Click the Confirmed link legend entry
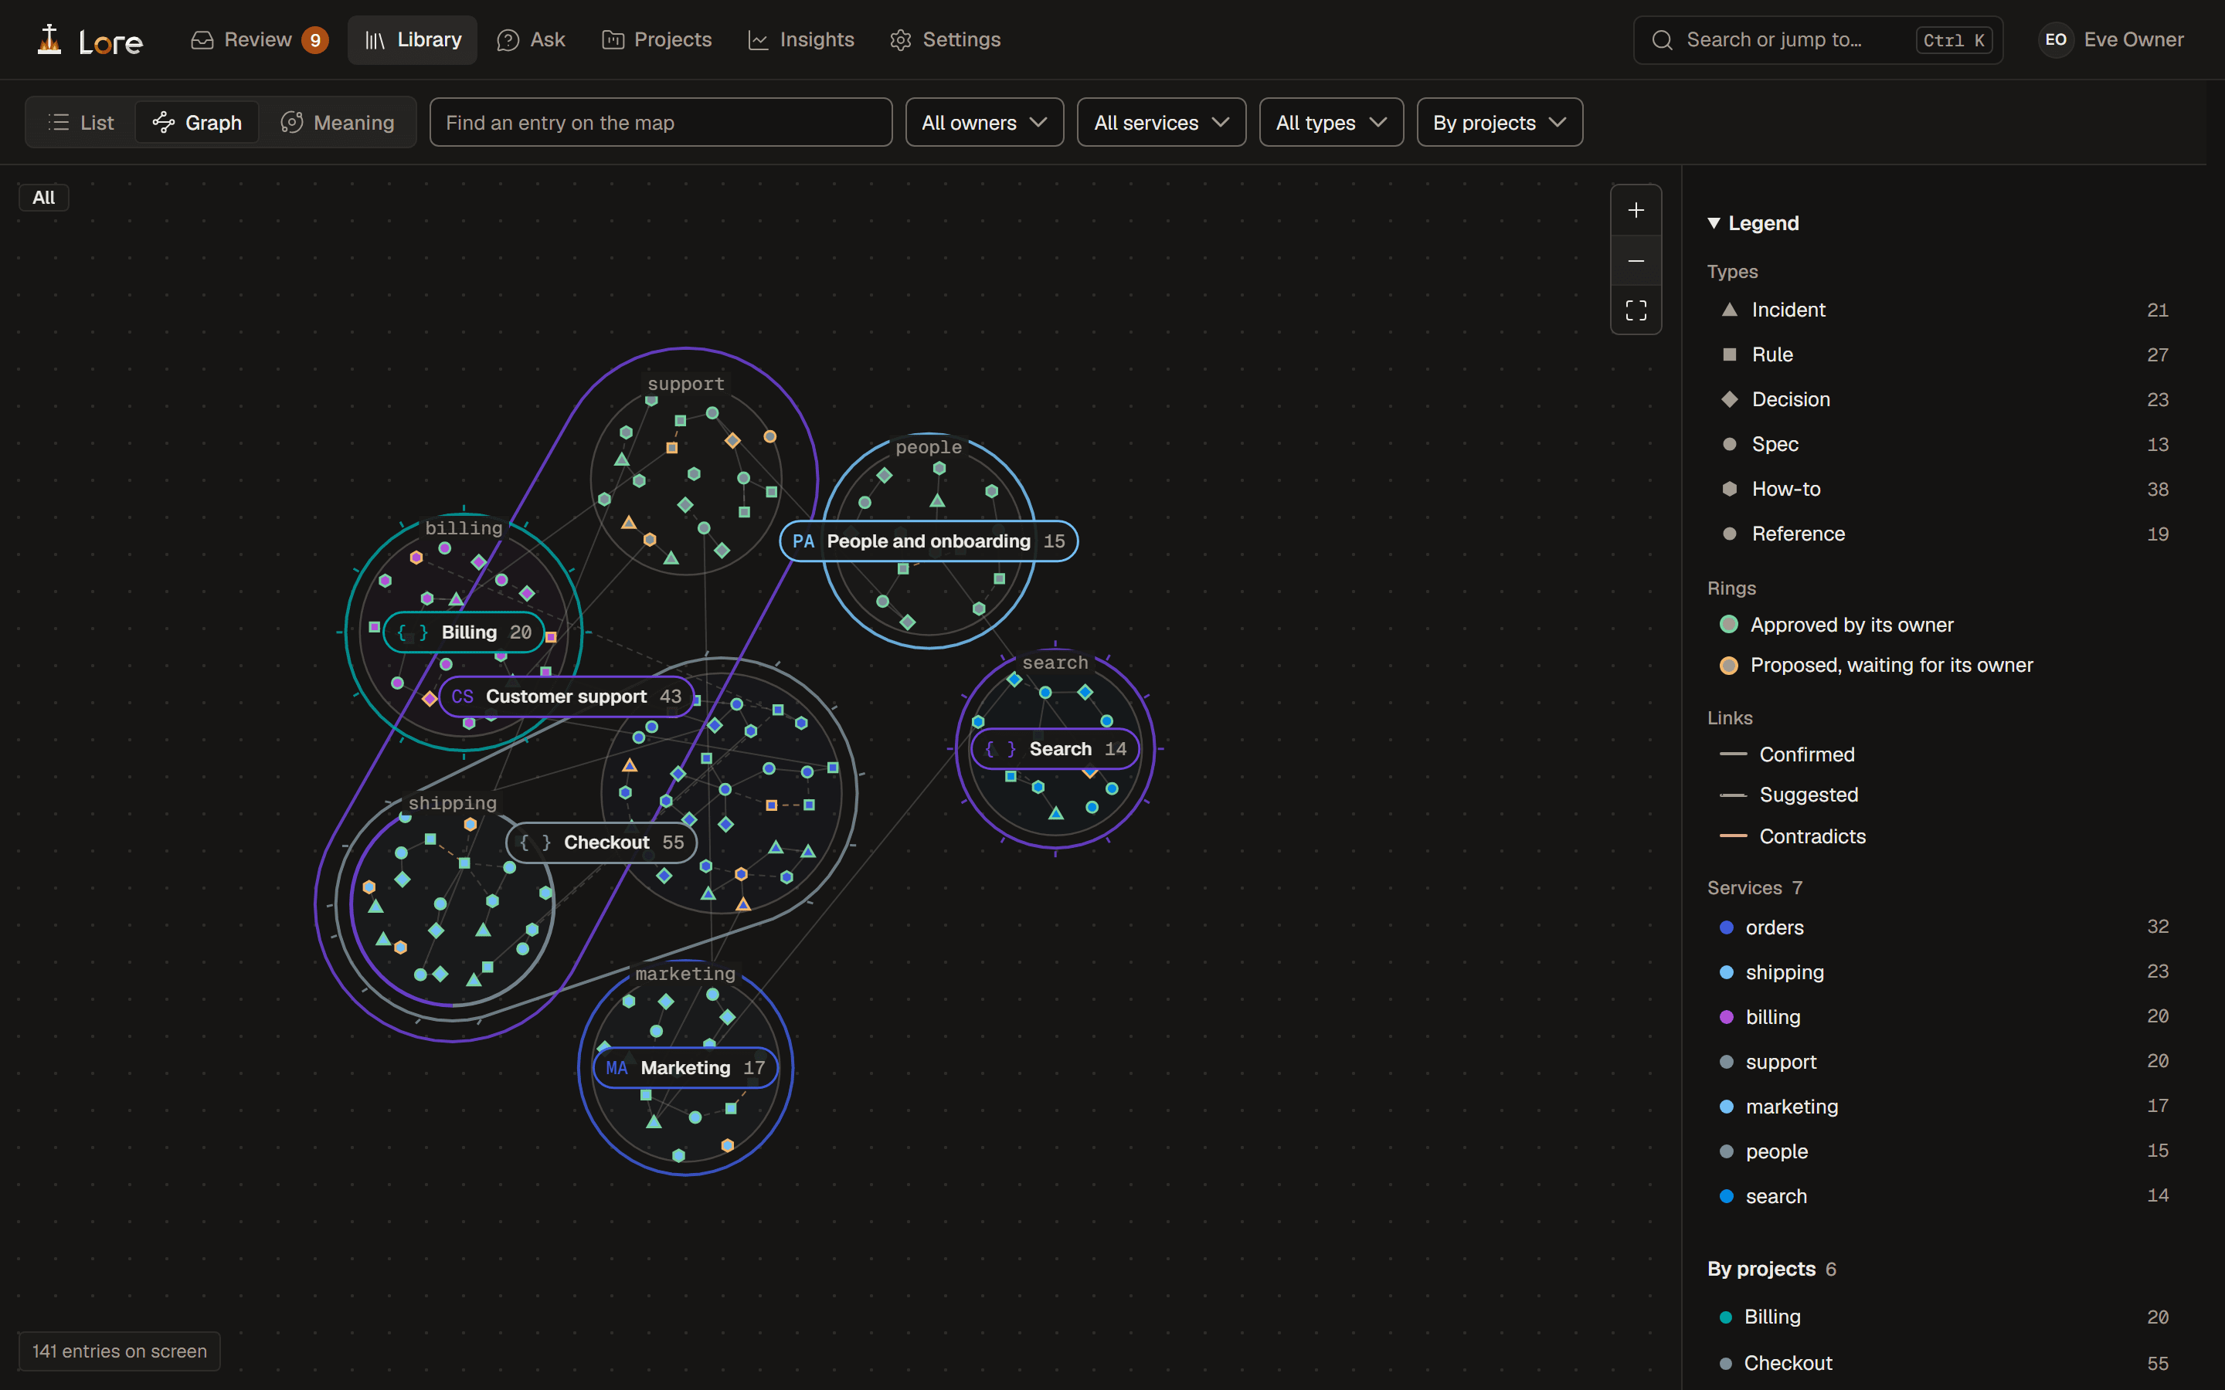 click(1786, 754)
